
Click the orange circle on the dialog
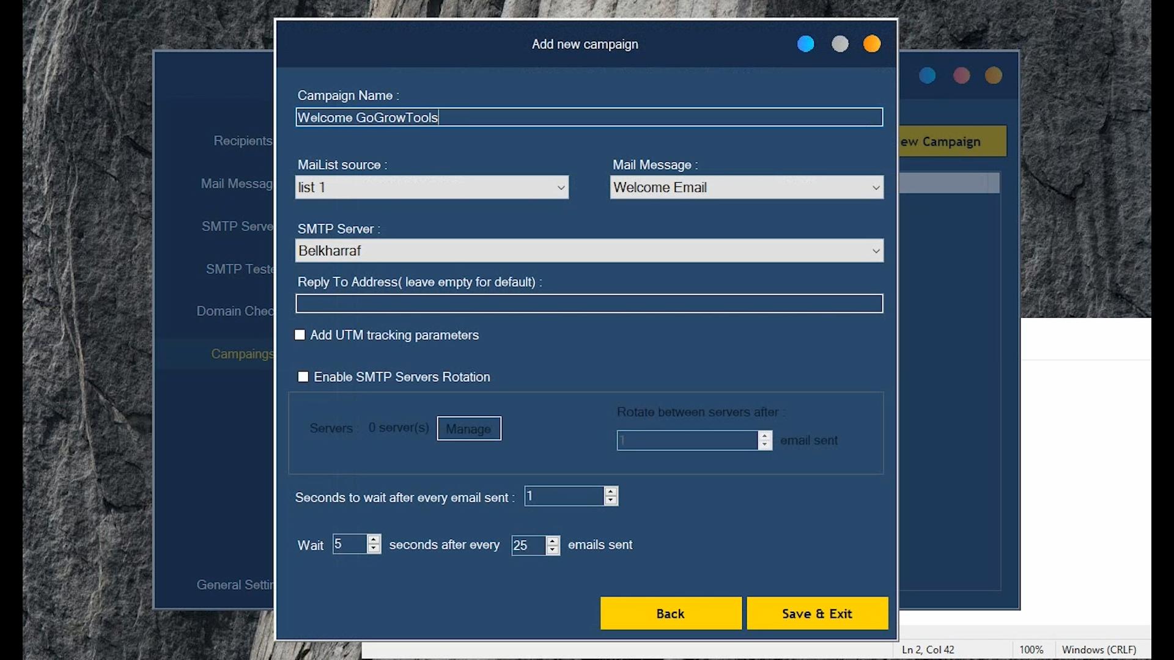click(x=872, y=43)
